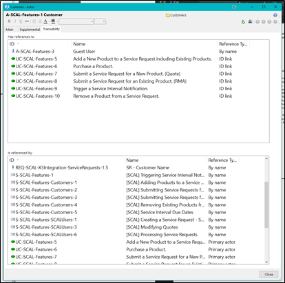Select S-SCAL-Features-SCALUsers-6 row
Screen dimensions: 285x283
click(136, 235)
